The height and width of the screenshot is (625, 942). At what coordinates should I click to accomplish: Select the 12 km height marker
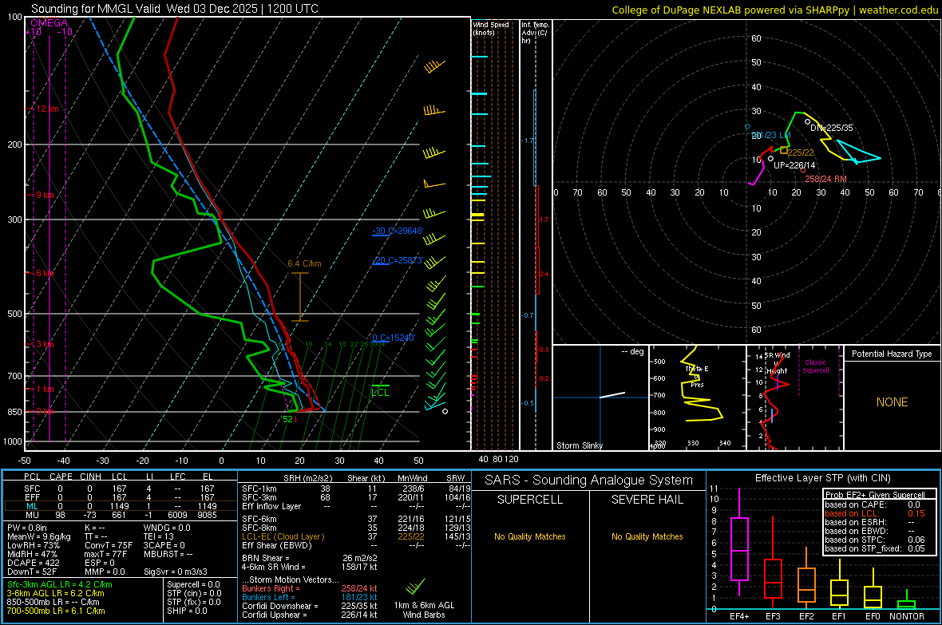click(46, 109)
